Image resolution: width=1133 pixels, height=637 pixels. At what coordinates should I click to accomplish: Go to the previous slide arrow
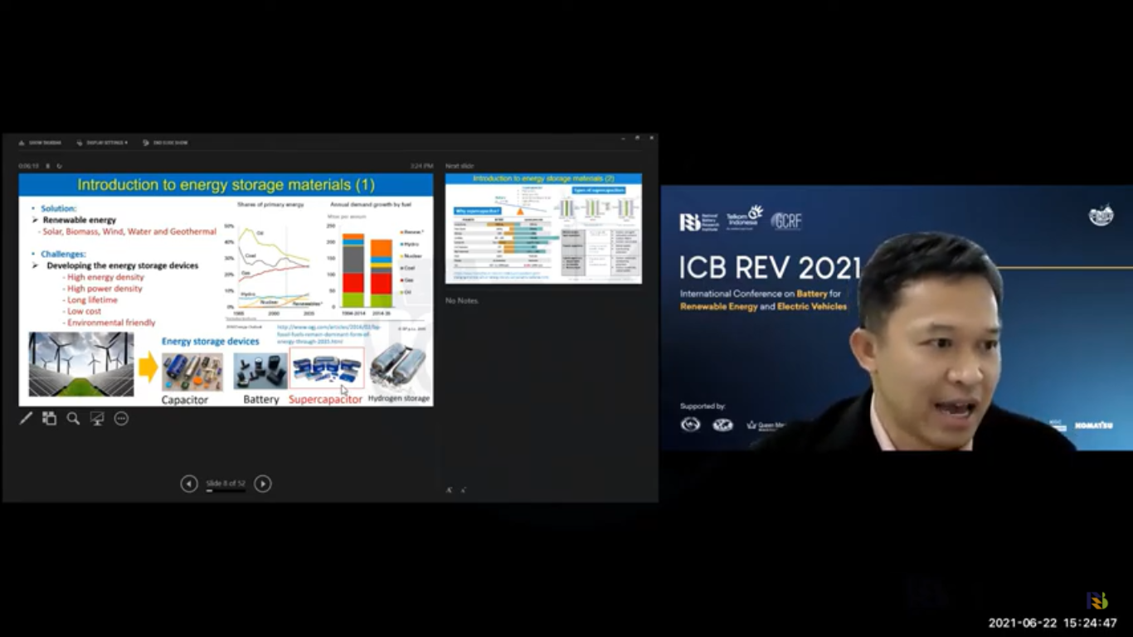tap(189, 484)
